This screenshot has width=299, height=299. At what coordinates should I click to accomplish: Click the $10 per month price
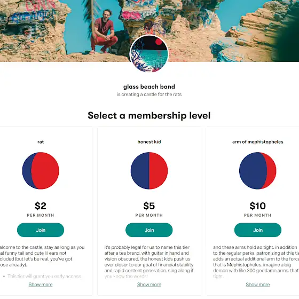[x=257, y=206]
